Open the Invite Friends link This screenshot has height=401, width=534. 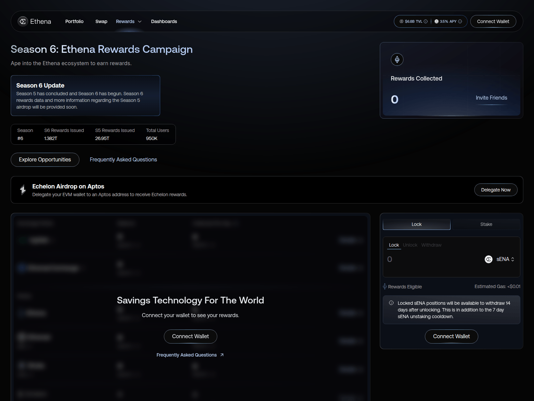click(x=491, y=98)
